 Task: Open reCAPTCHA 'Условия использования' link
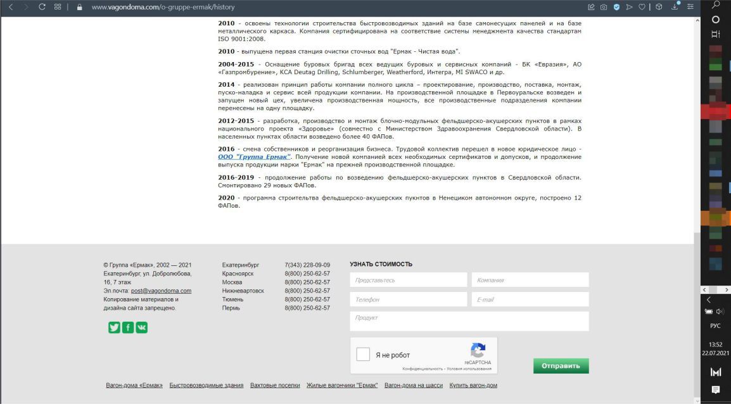[469, 369]
